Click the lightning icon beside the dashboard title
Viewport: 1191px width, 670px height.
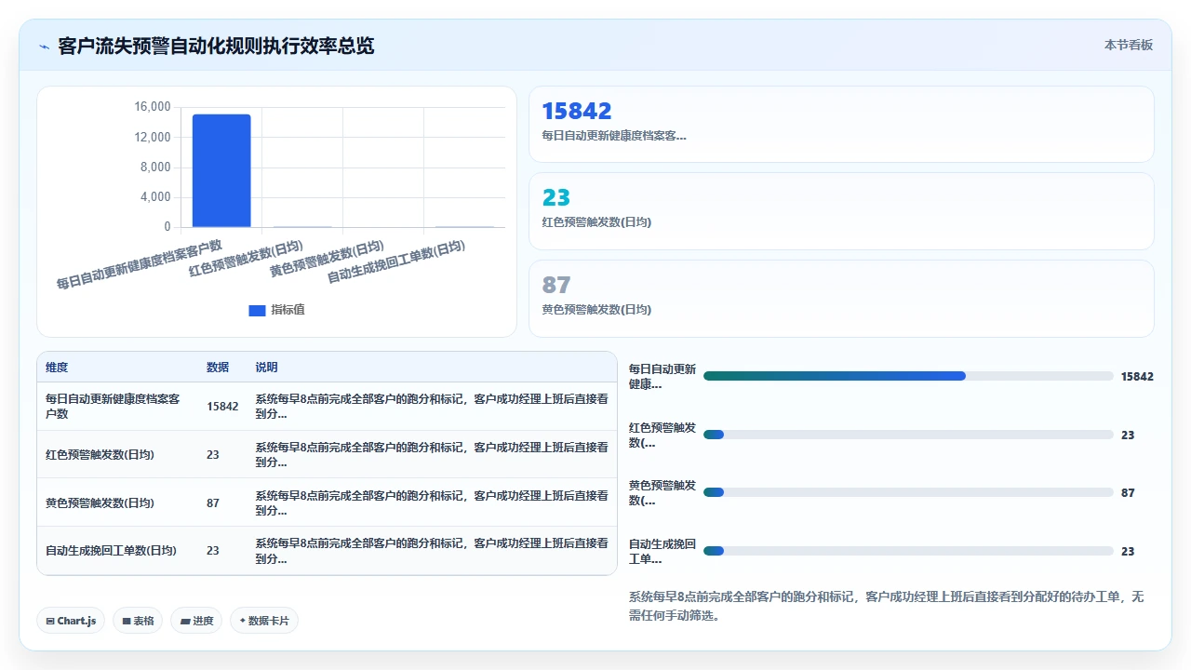44,46
